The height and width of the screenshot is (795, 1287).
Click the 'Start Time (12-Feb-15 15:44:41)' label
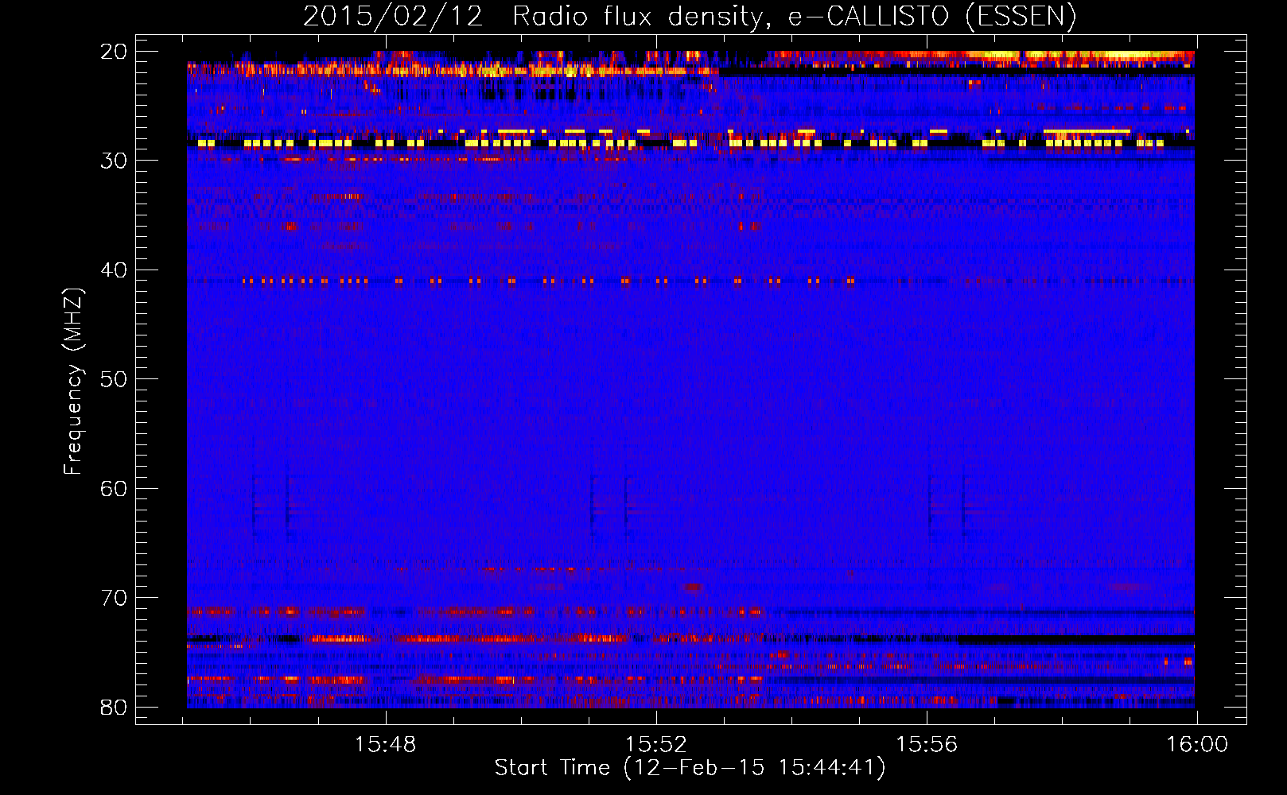(x=690, y=768)
